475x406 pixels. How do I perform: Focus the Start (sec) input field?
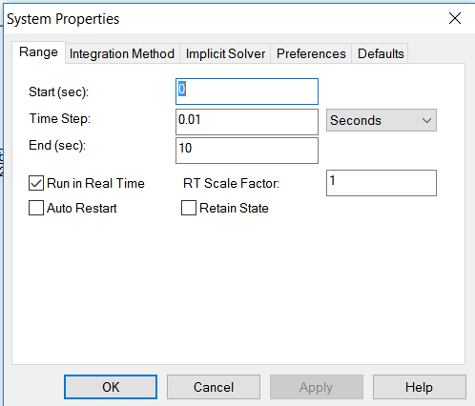click(x=247, y=91)
